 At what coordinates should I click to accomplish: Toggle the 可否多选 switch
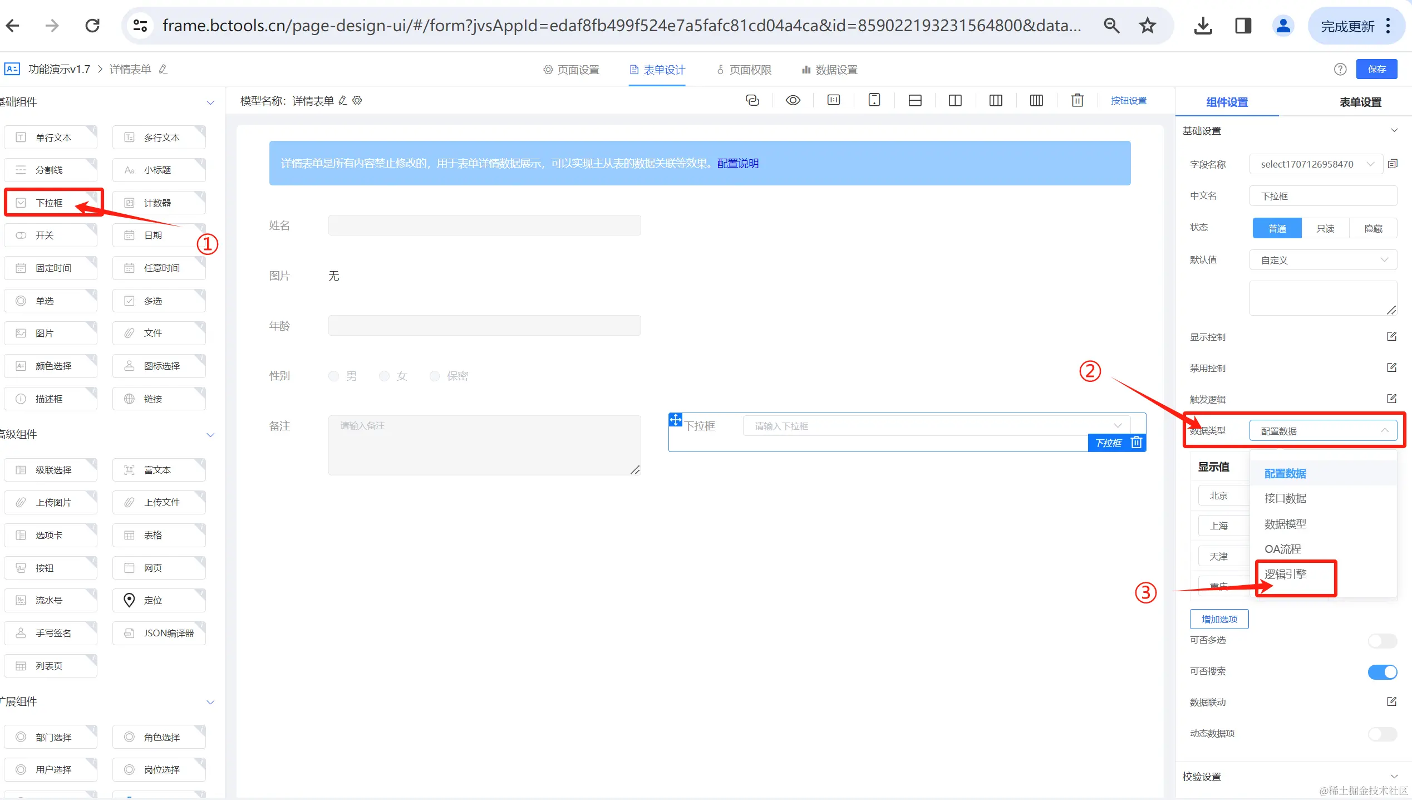click(1382, 640)
